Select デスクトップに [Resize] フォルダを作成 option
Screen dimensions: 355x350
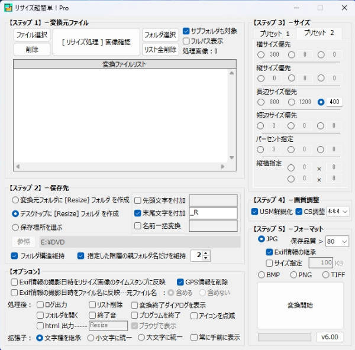click(x=15, y=213)
